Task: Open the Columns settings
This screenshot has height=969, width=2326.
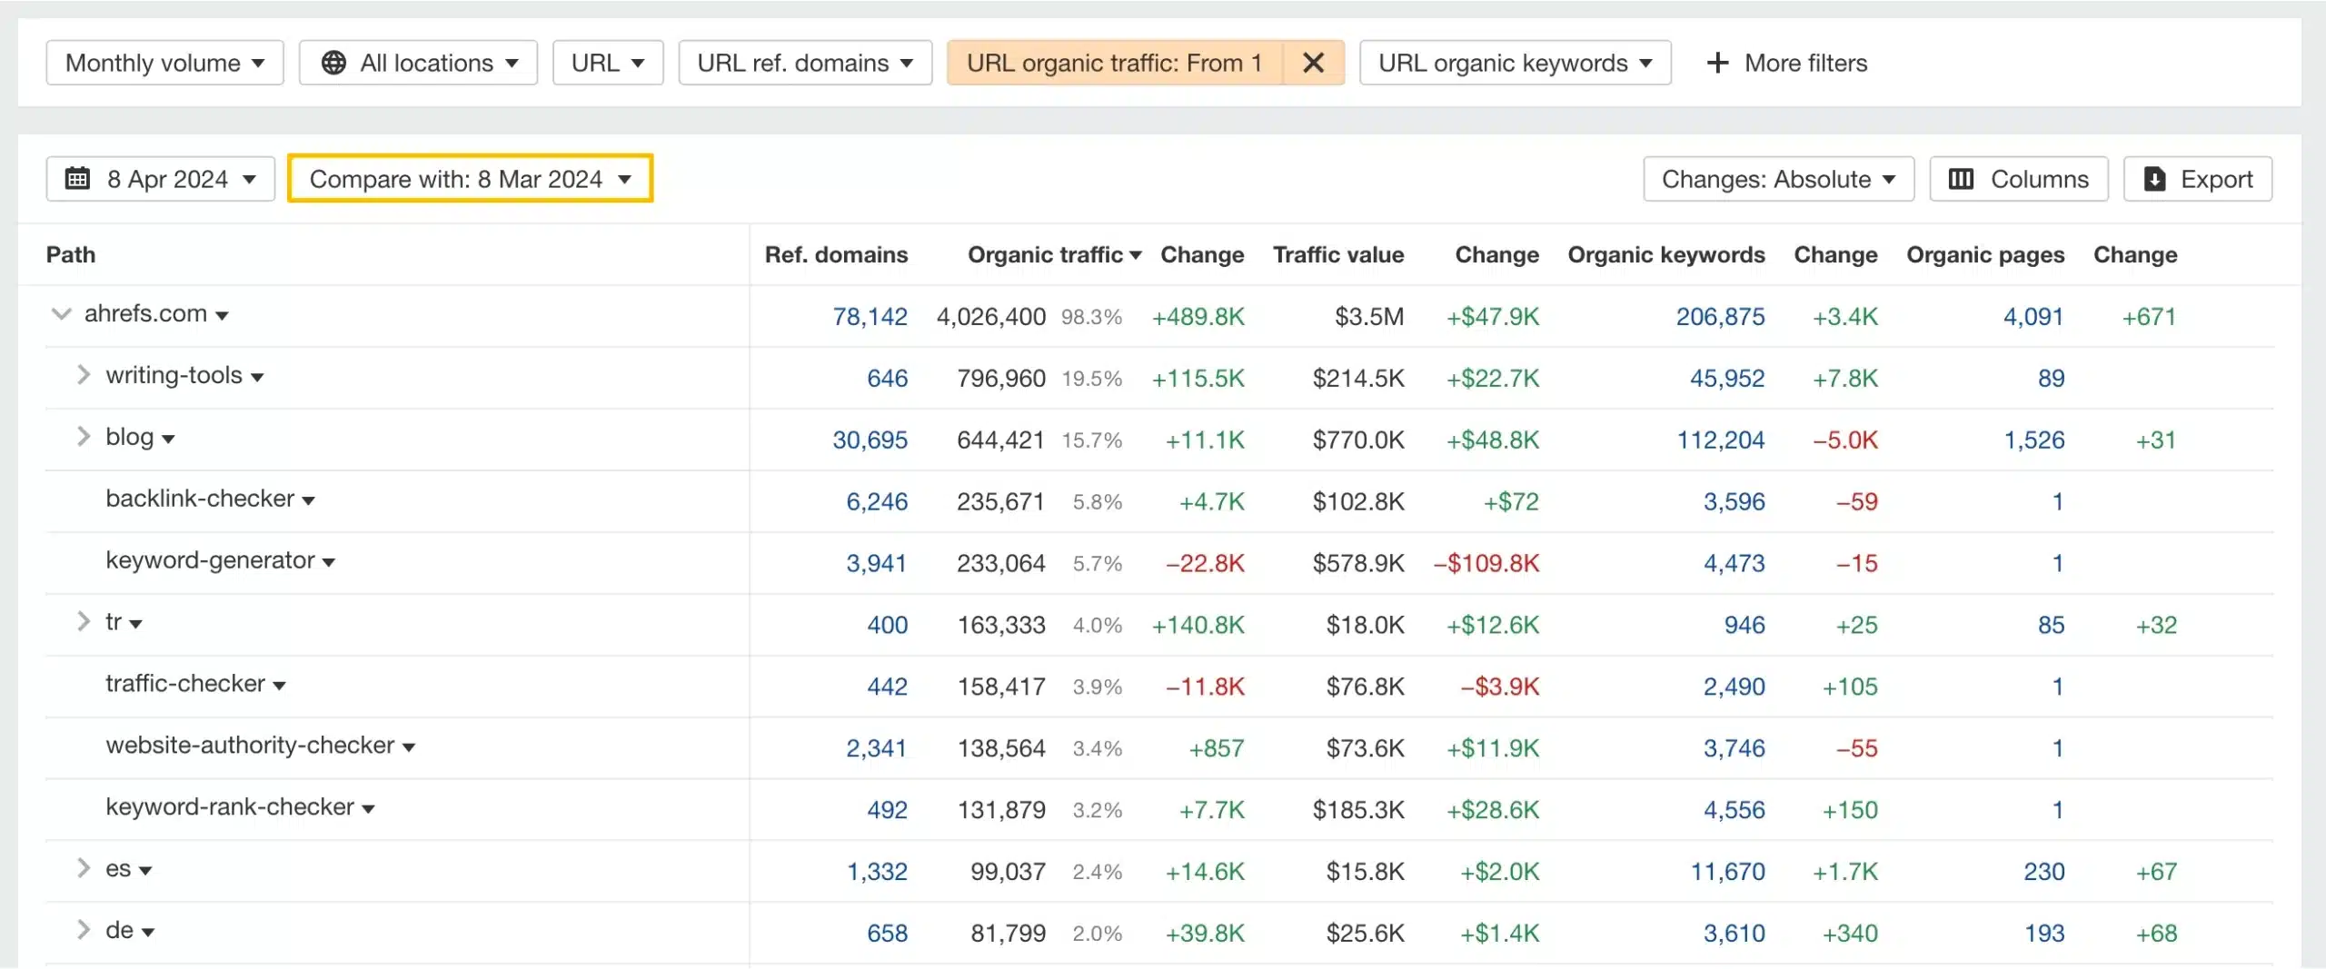Action: 2019,179
